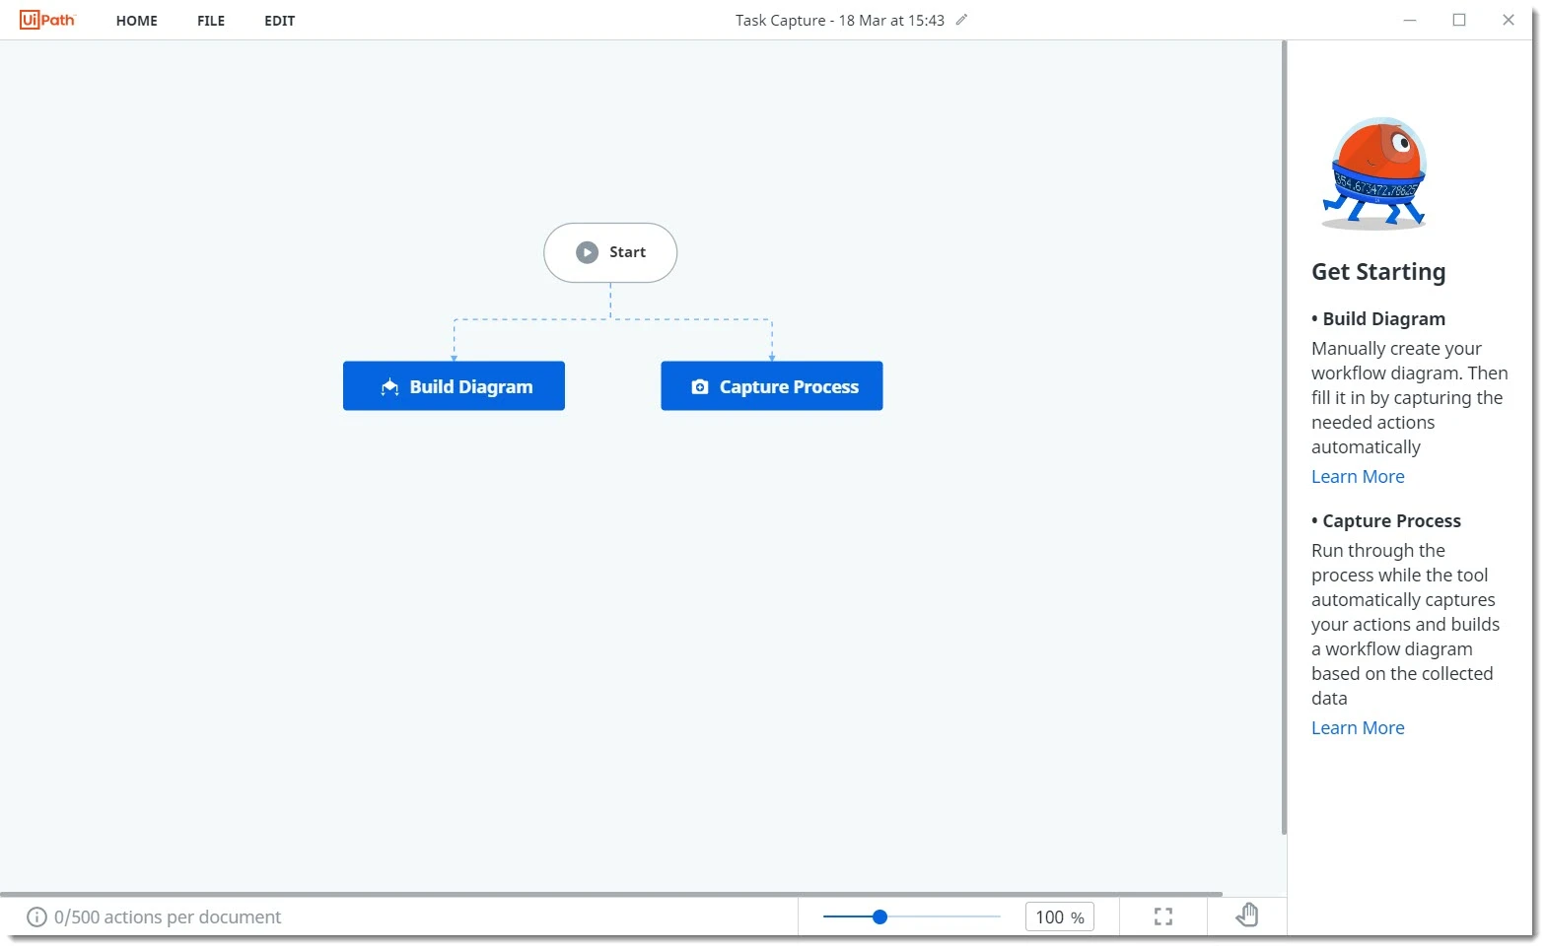
Task: Click the vertical scrollbar beside canvas
Action: click(x=1284, y=438)
